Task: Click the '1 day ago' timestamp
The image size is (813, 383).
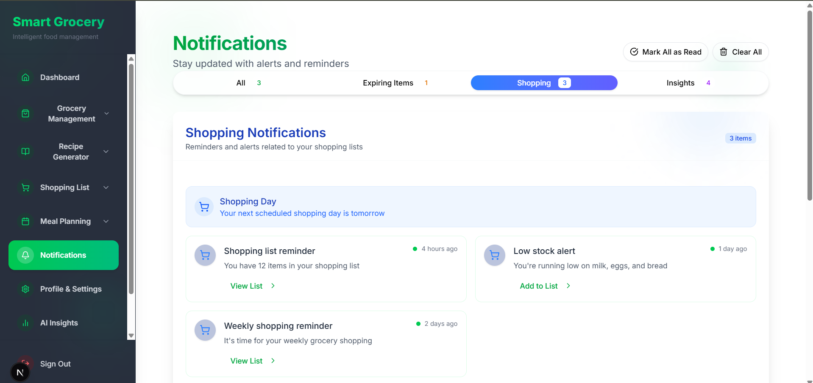Action: coord(732,249)
